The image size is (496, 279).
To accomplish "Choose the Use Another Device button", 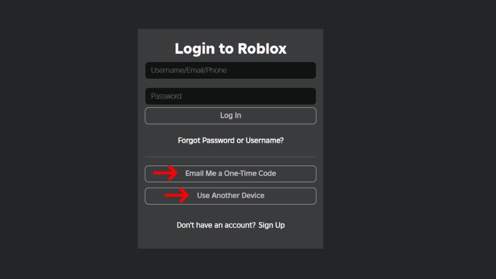I will tap(231, 196).
